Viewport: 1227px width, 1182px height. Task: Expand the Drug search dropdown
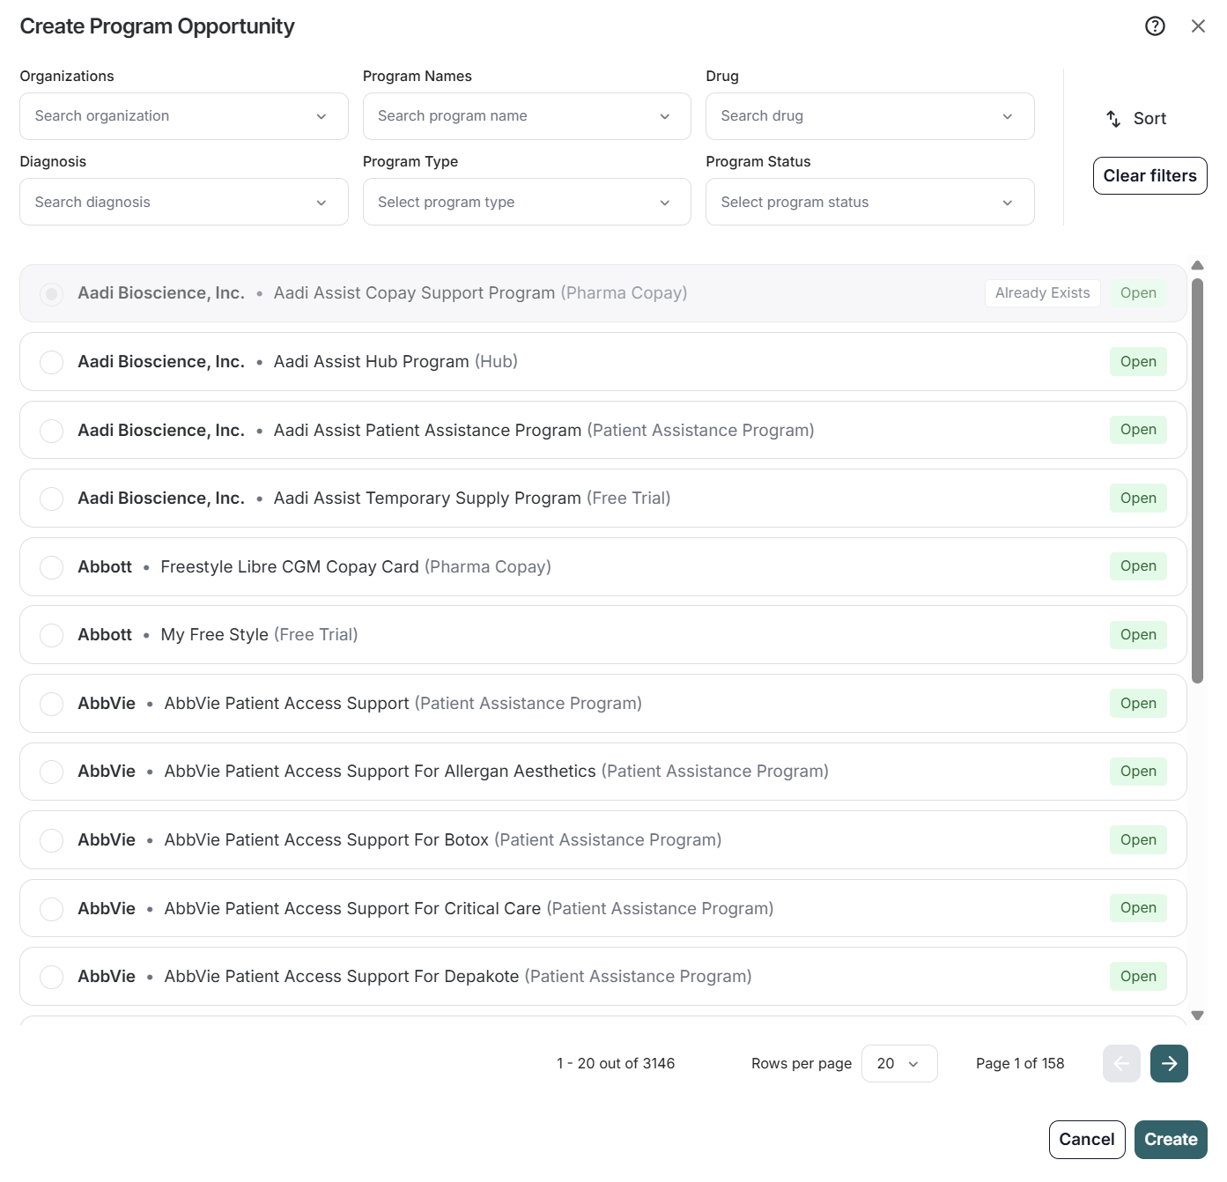click(x=870, y=116)
